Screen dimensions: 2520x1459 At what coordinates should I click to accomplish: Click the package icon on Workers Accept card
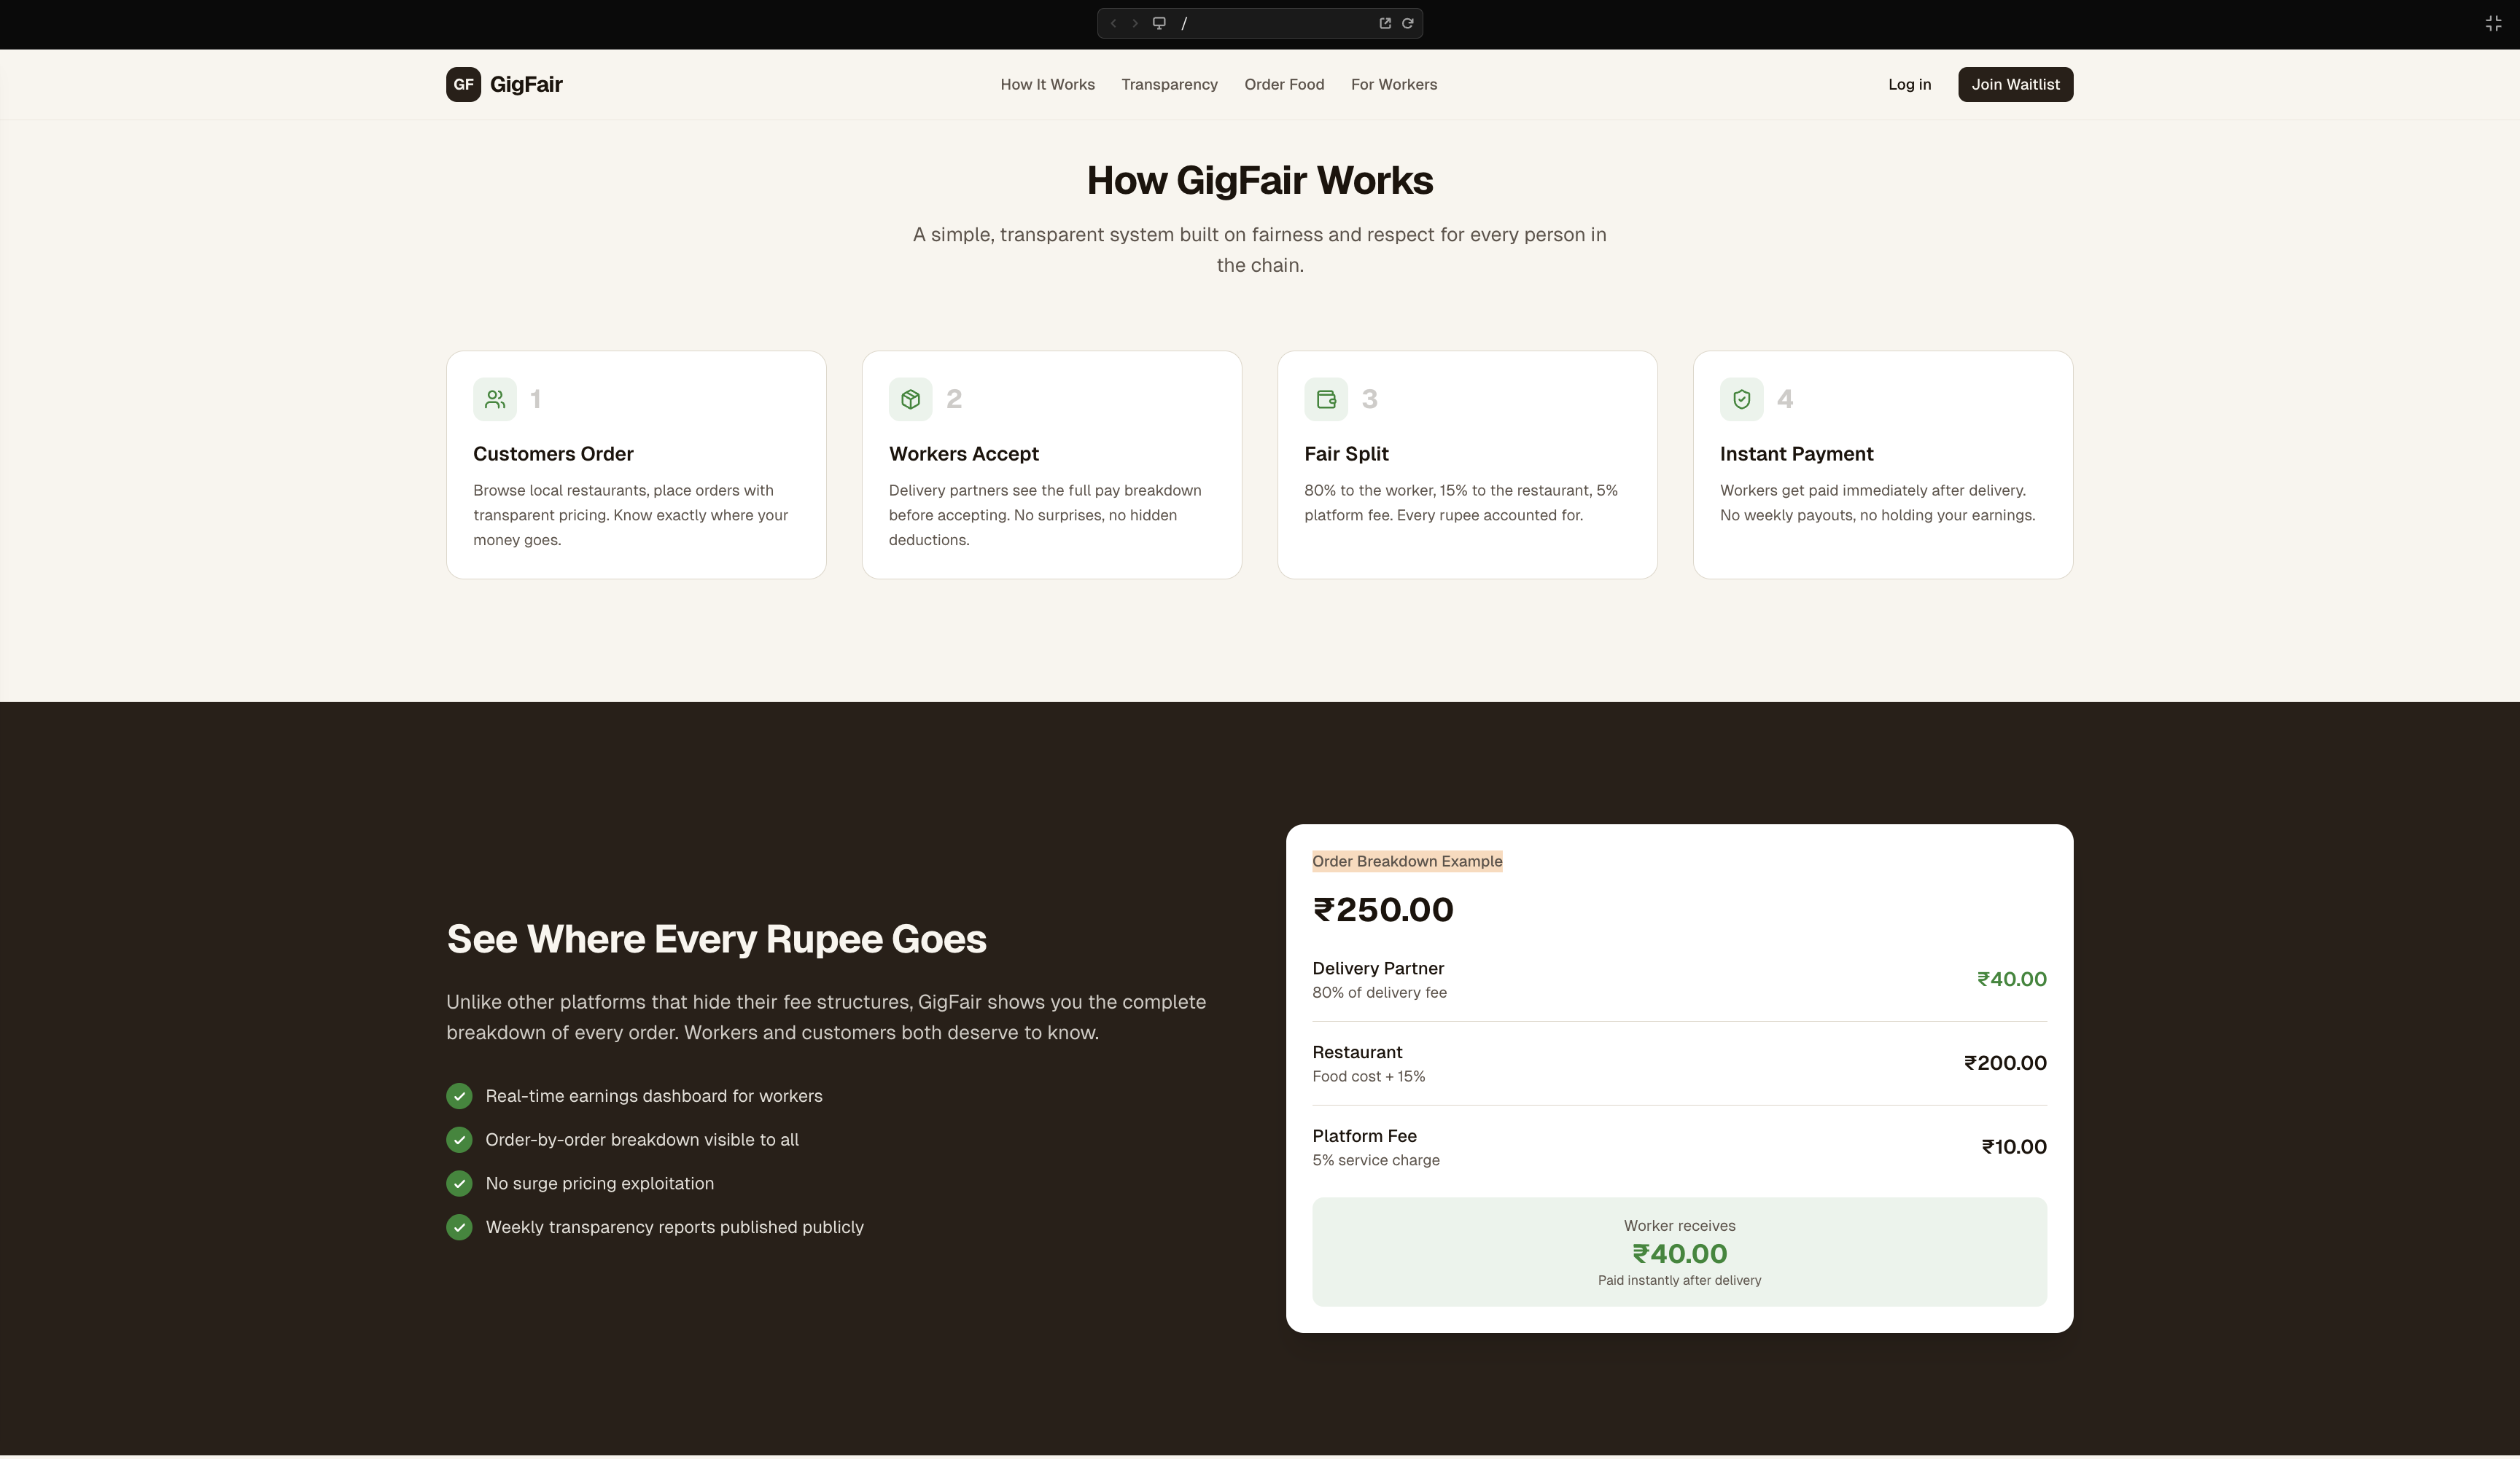click(910, 398)
